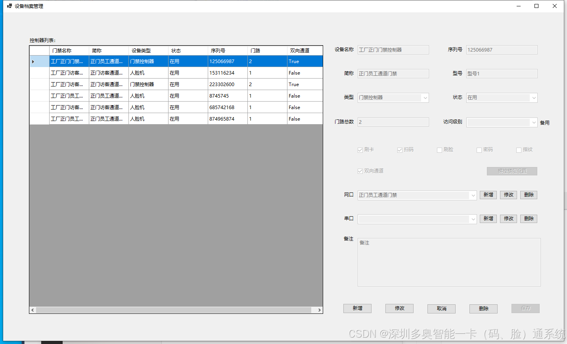This screenshot has height=344, width=567.
Task: Click the row selector arrow of first row
Action: pos(33,61)
